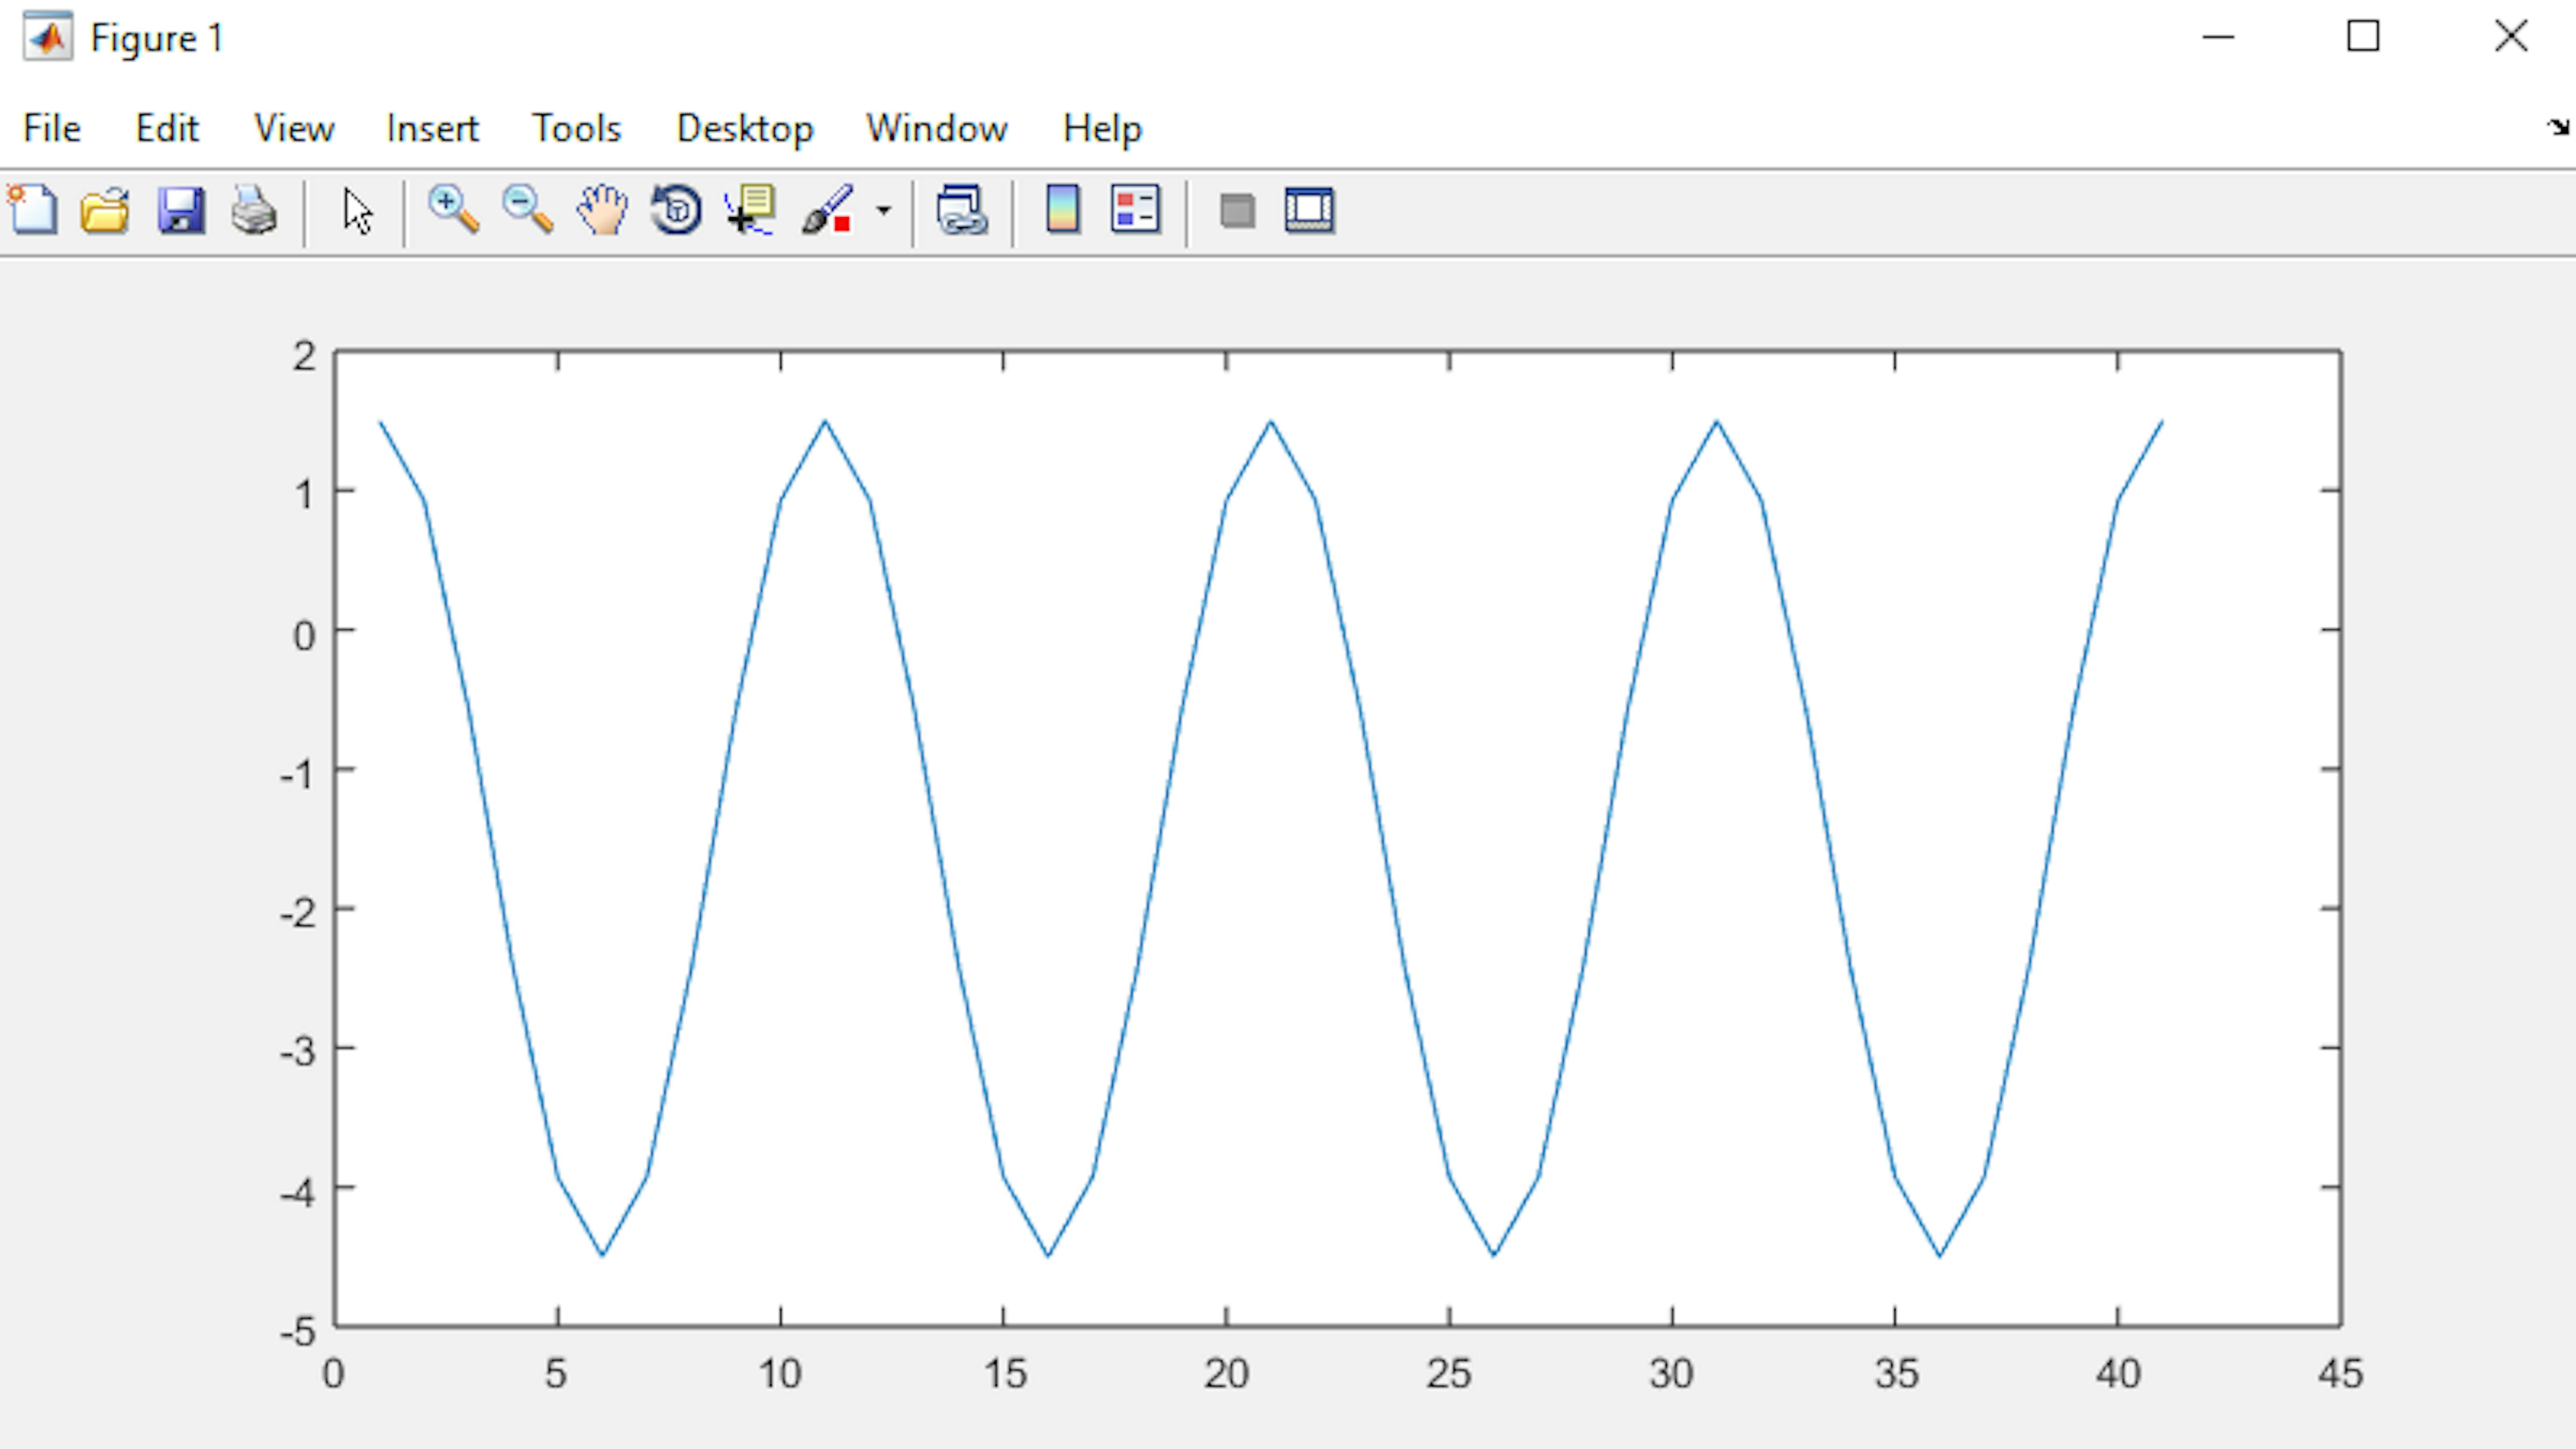2576x1449 pixels.
Task: Open the File menu
Action: [52, 128]
